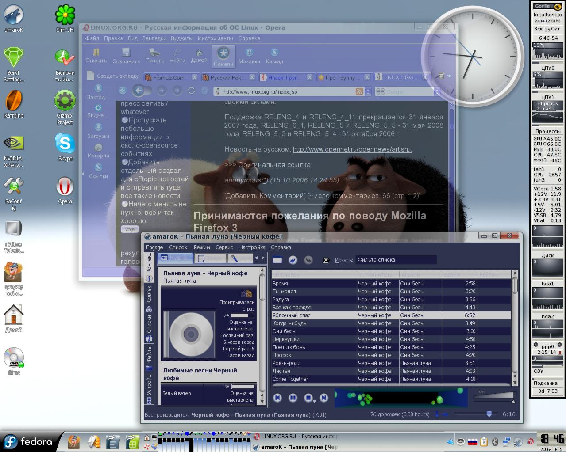Click Opera's Find toolbar icon

tap(177, 55)
